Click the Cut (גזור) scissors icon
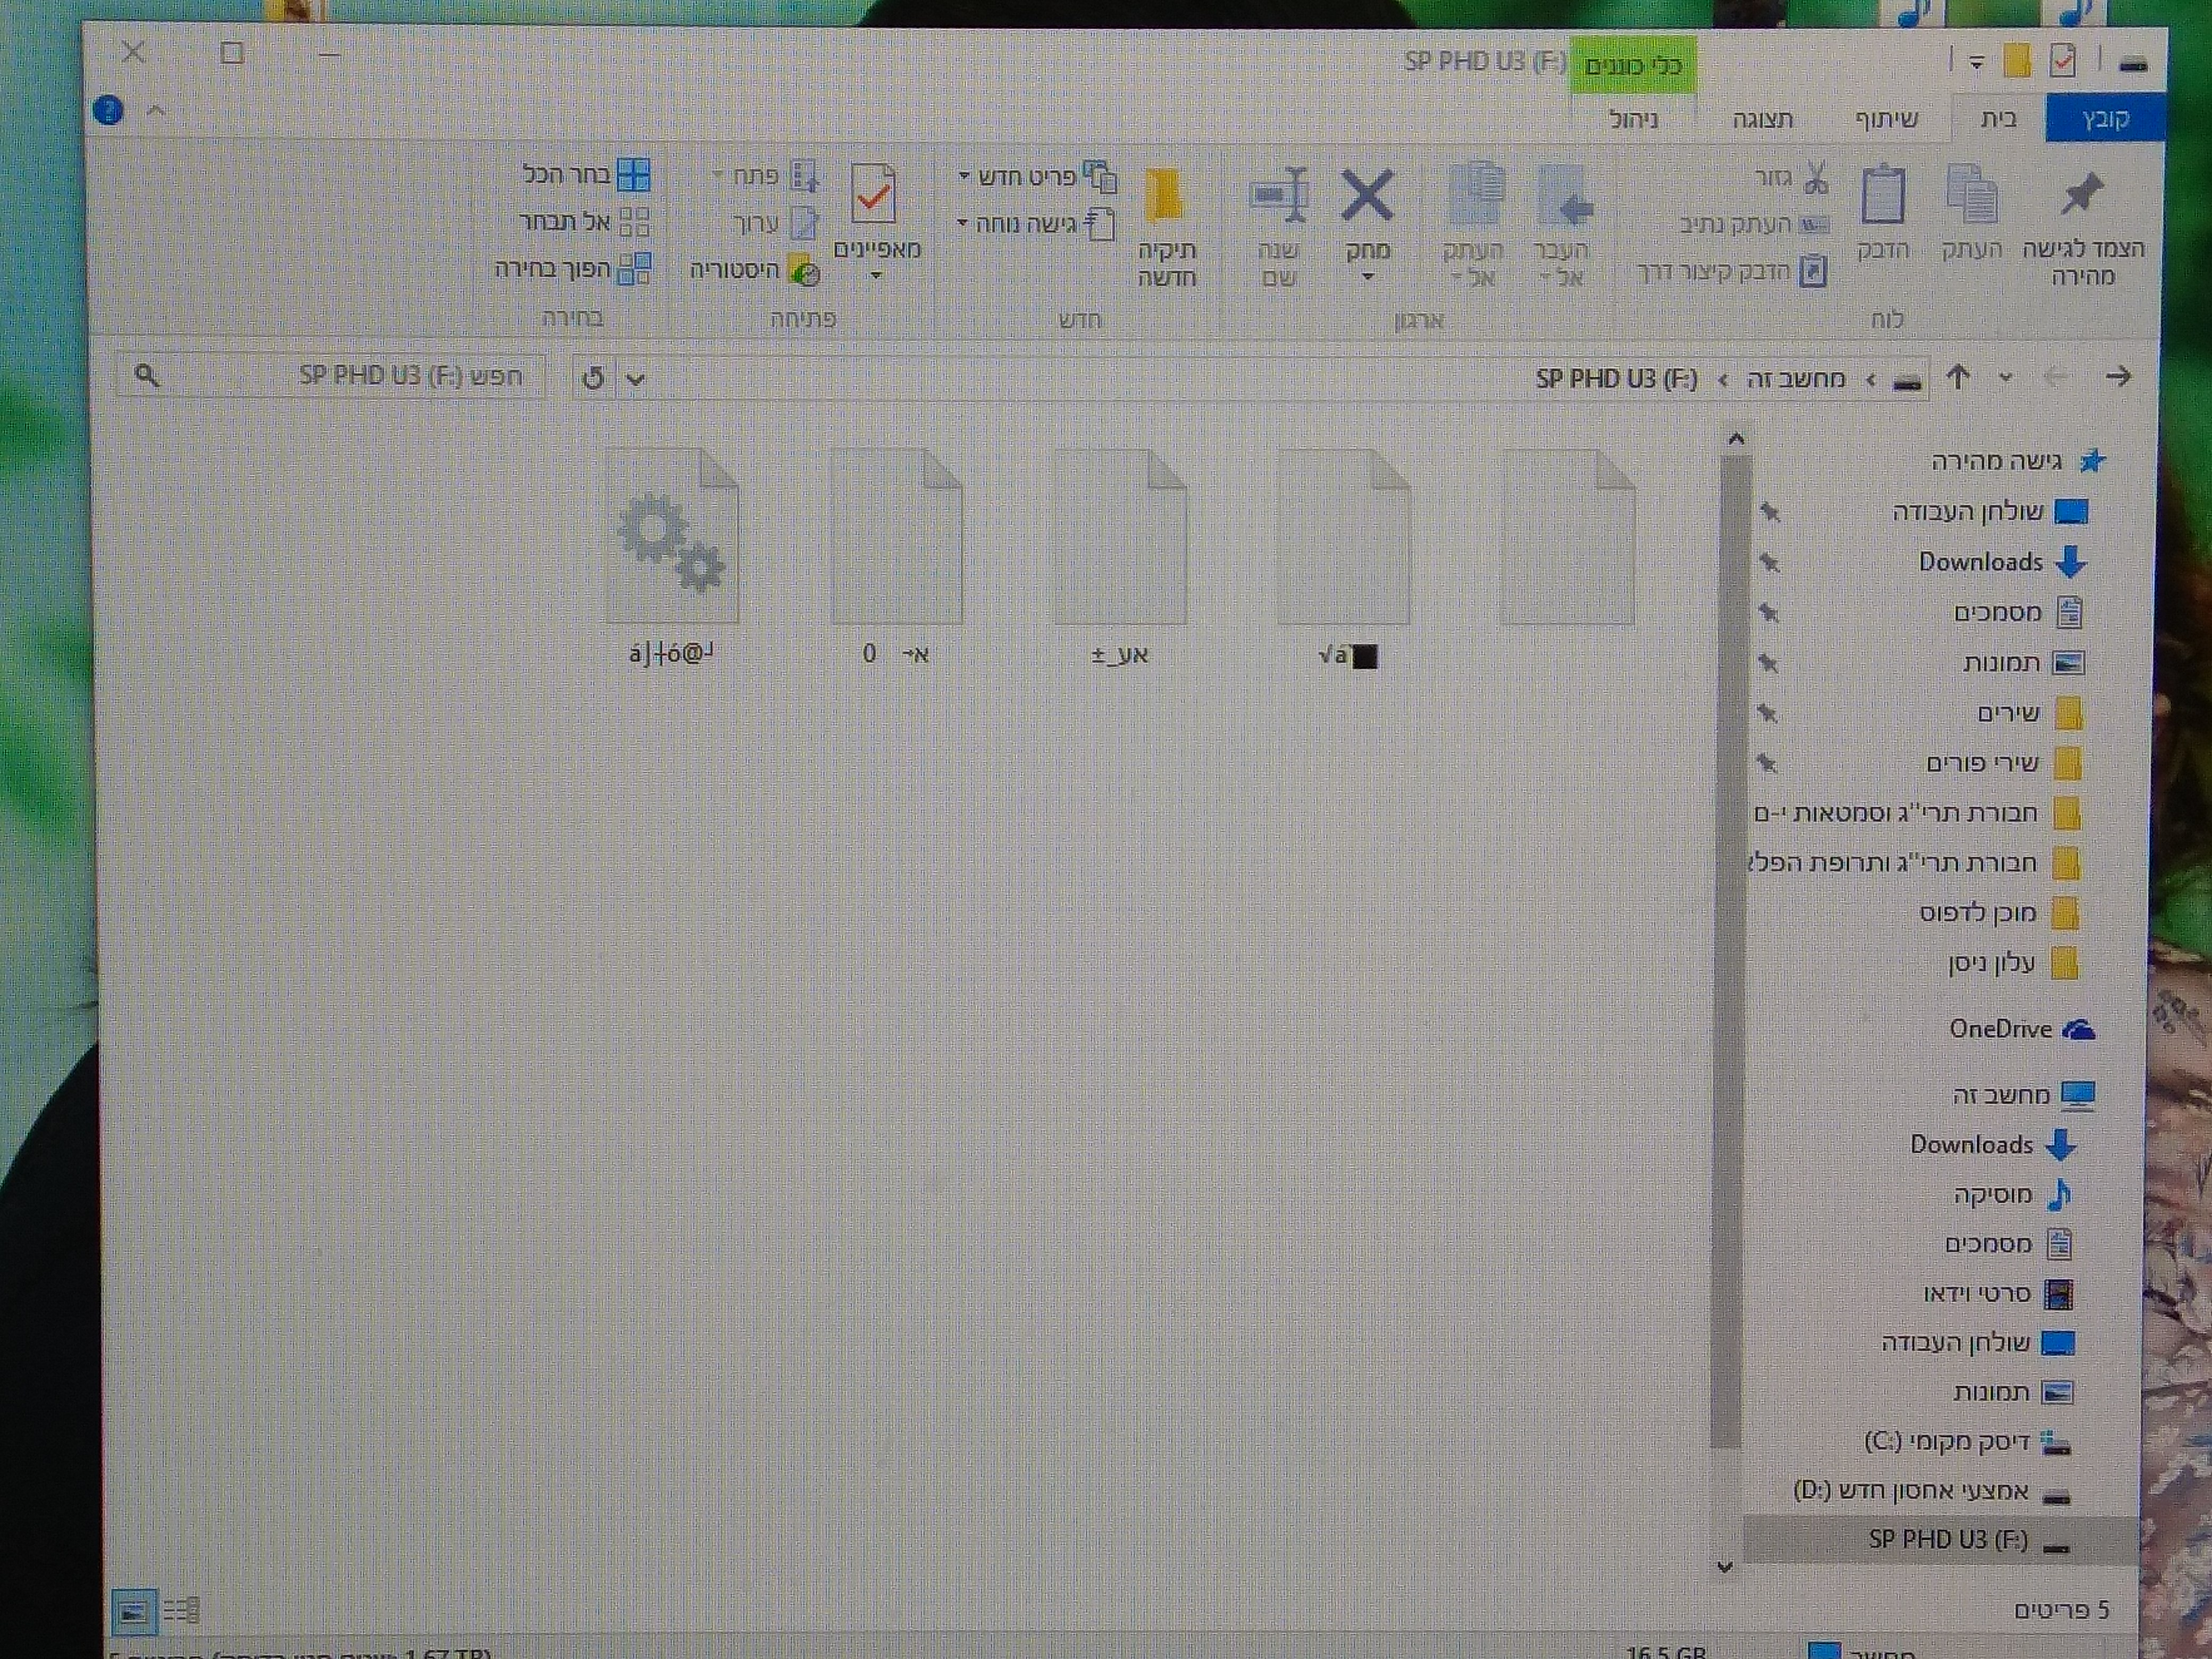Viewport: 2212px width, 1659px height. click(1816, 178)
